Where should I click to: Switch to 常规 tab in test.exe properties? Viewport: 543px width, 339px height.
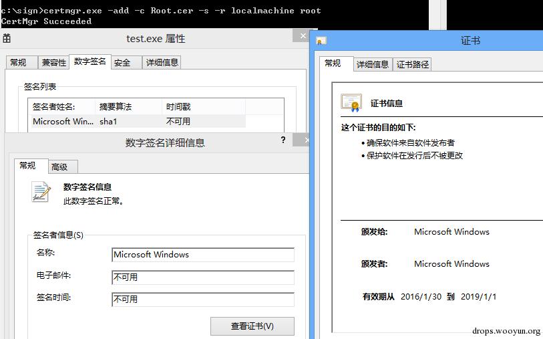coord(21,62)
